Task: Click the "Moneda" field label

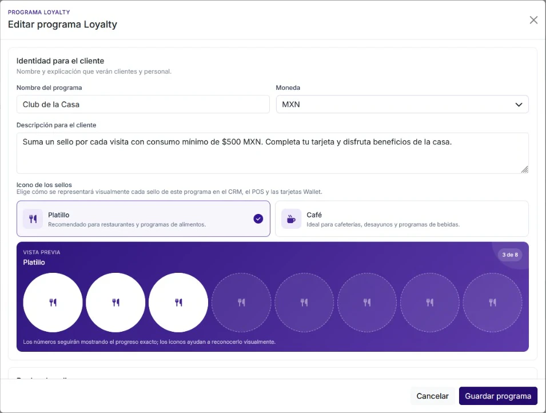Action: click(288, 88)
